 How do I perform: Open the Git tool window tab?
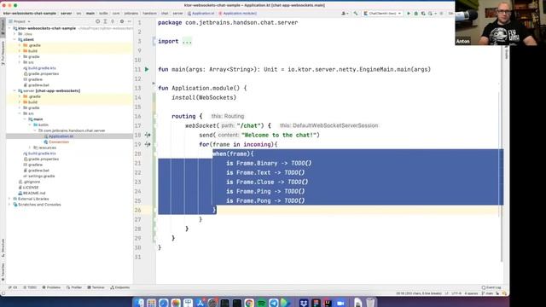tap(14, 287)
